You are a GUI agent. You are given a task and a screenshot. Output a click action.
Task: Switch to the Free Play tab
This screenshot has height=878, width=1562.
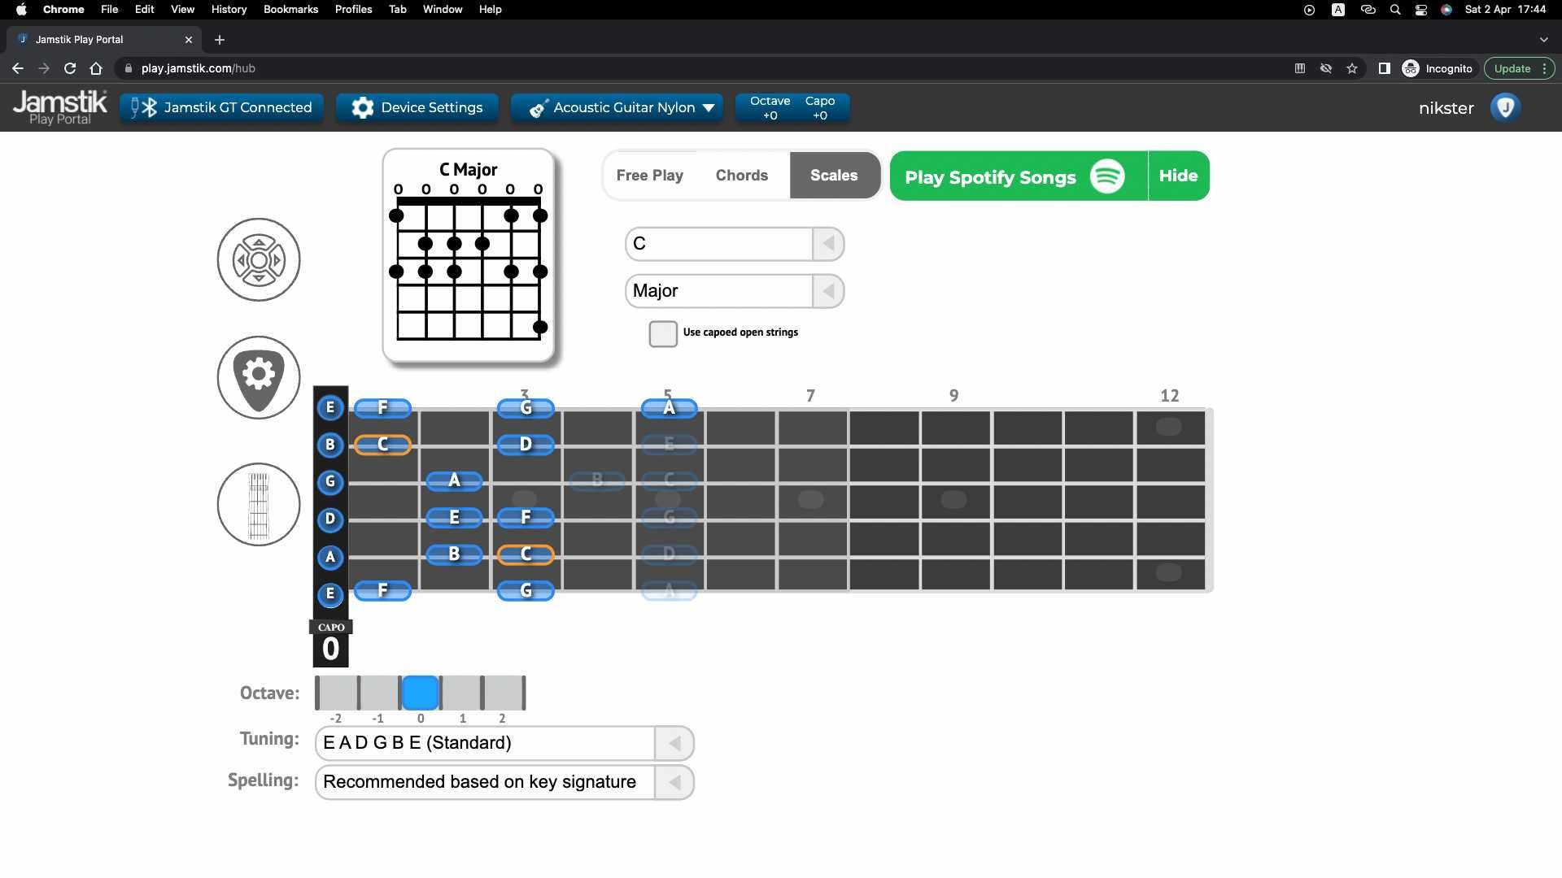coord(649,176)
